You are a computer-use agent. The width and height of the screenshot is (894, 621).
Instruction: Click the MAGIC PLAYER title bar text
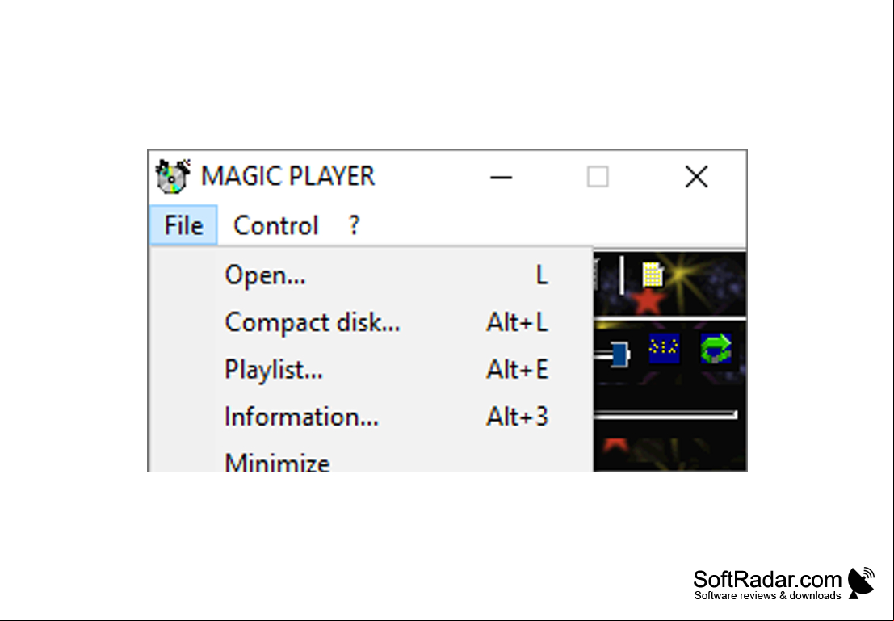288,176
